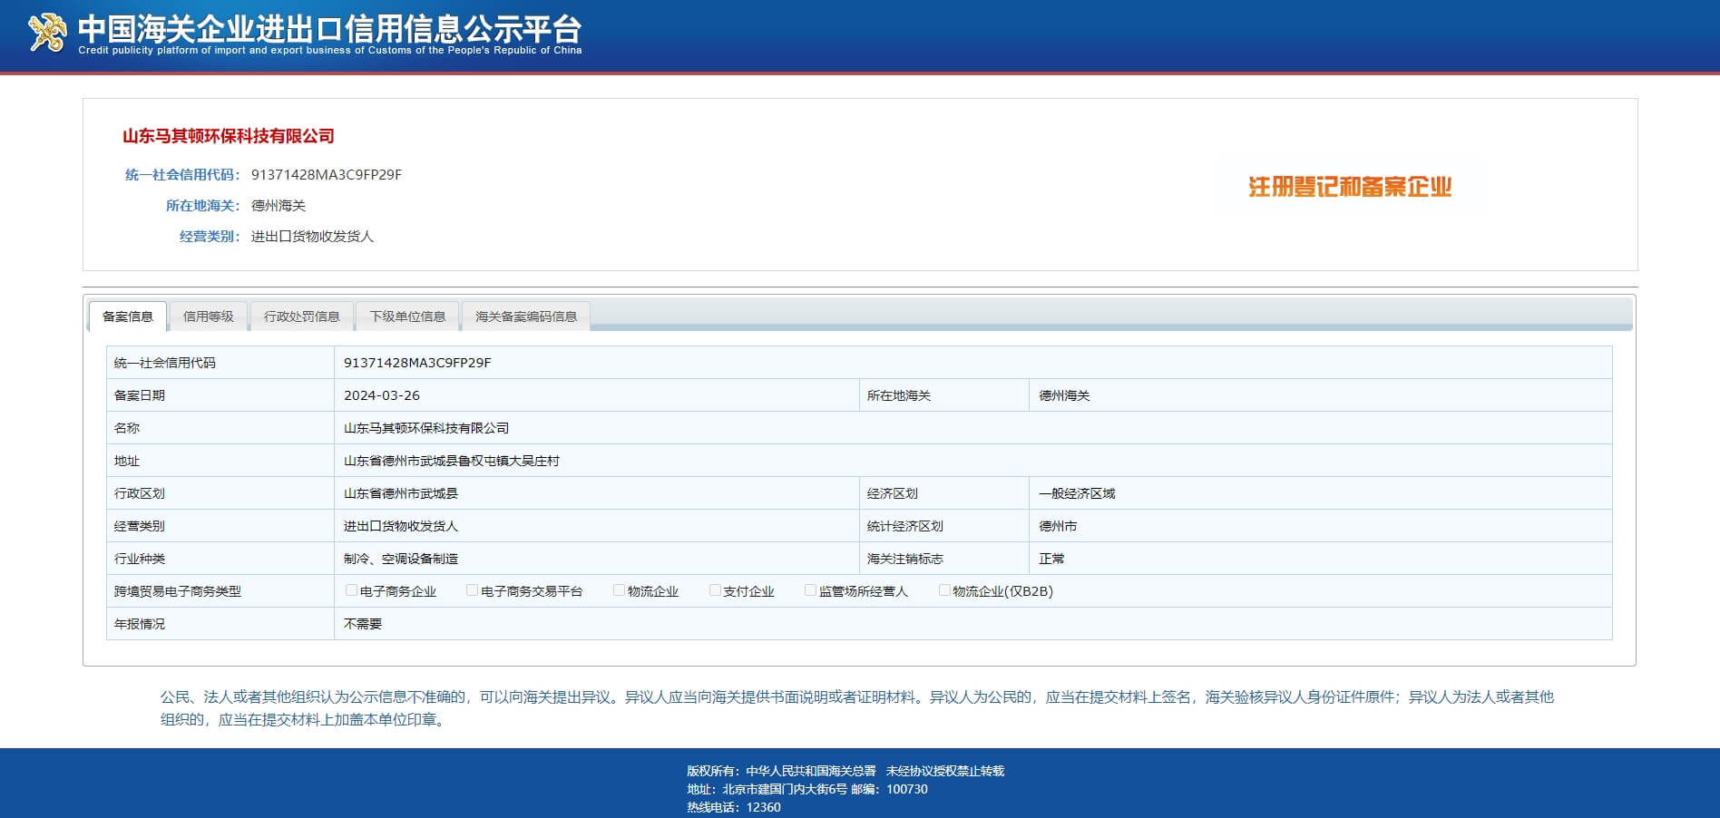Check the 物流企业 checkbox
1720x818 pixels.
pyautogui.click(x=619, y=590)
